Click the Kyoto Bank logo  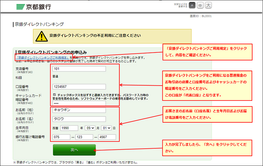tap(34, 7)
